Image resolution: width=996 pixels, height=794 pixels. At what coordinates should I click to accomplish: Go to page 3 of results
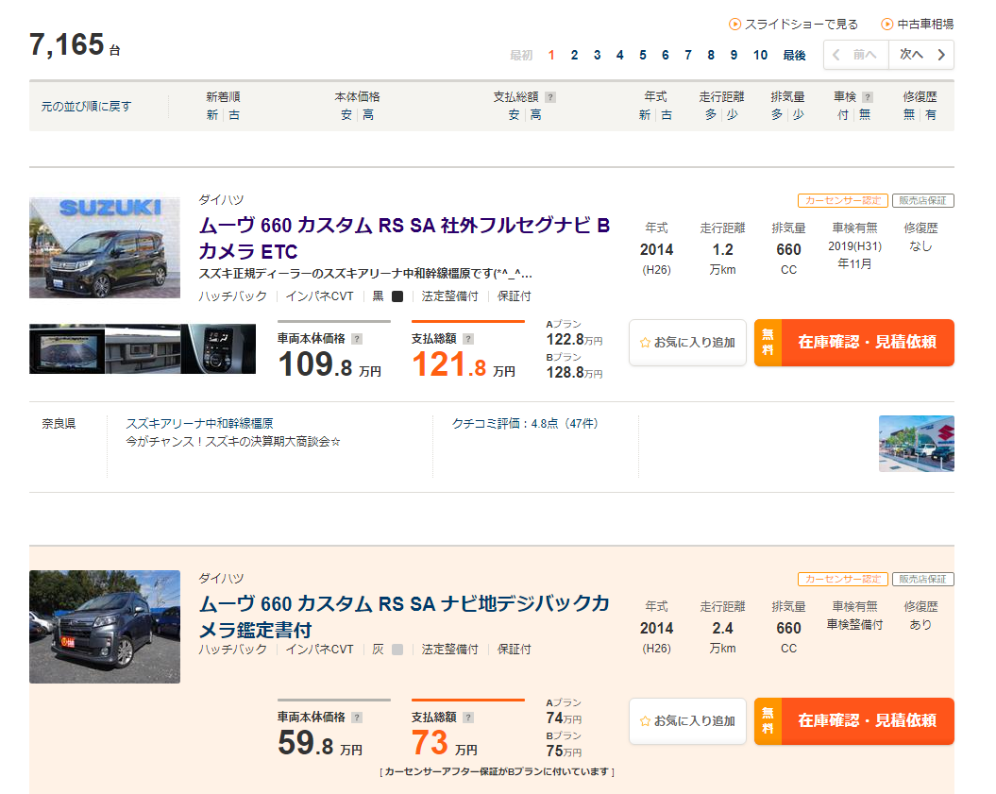(597, 56)
